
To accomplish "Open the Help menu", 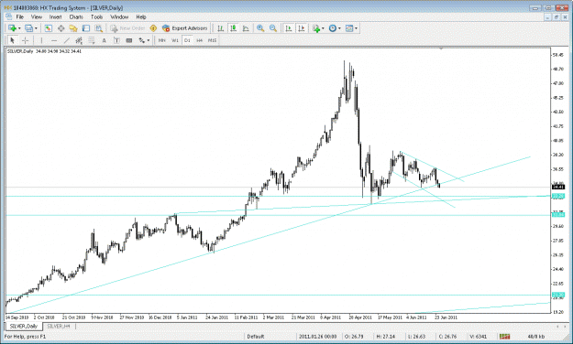I will pyautogui.click(x=141, y=16).
